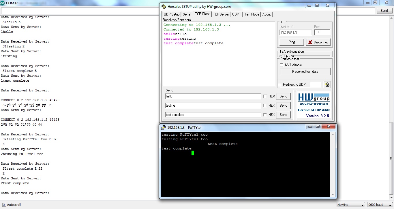Send the 'hello' message in Hercules
394x209 pixels.
(283, 96)
